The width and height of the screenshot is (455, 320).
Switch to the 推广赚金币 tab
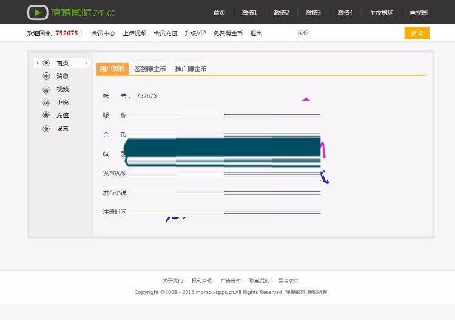click(x=190, y=69)
